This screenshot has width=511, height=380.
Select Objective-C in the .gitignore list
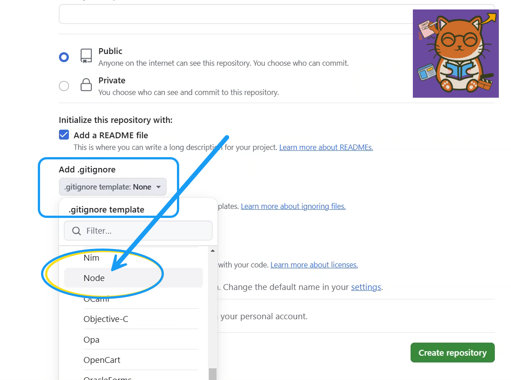coord(106,319)
